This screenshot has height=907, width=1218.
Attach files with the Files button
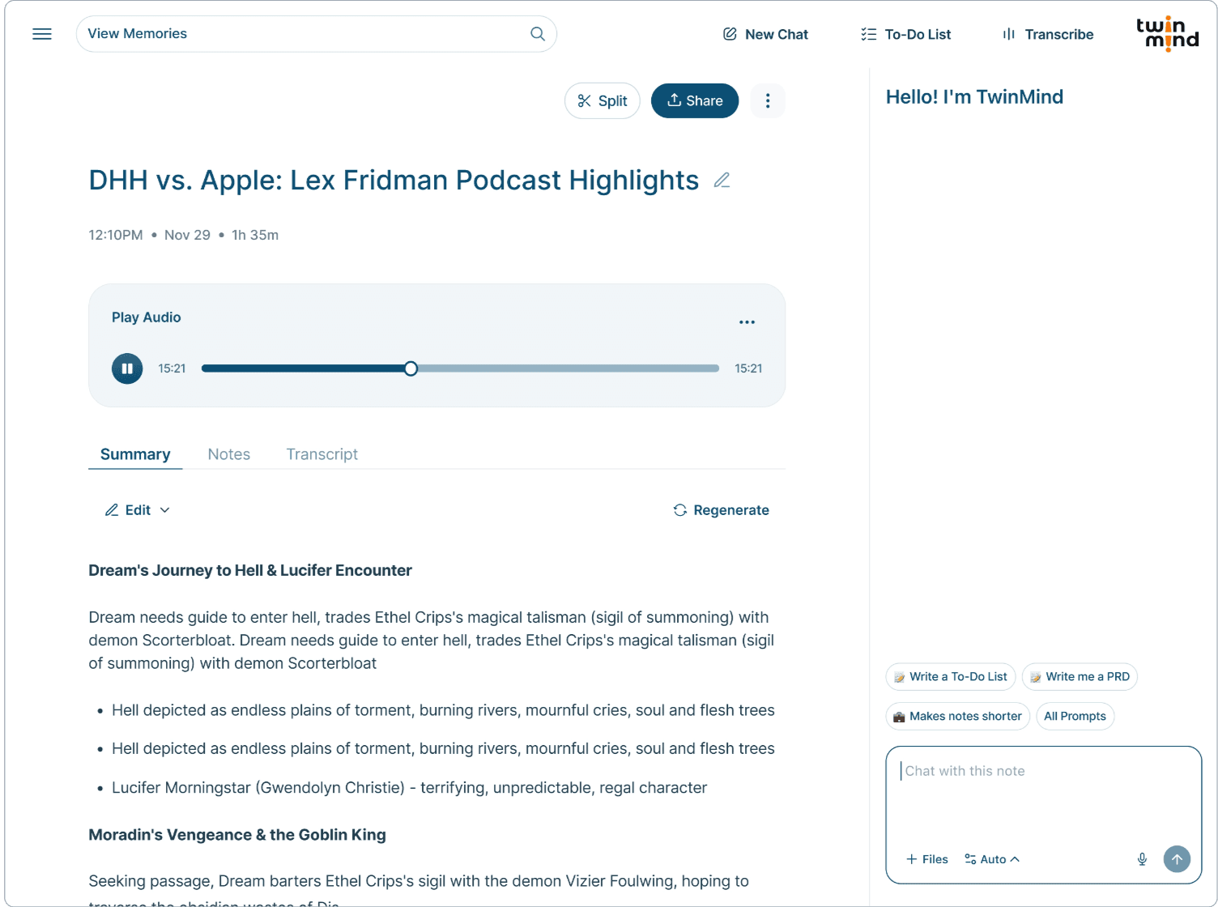pos(927,859)
